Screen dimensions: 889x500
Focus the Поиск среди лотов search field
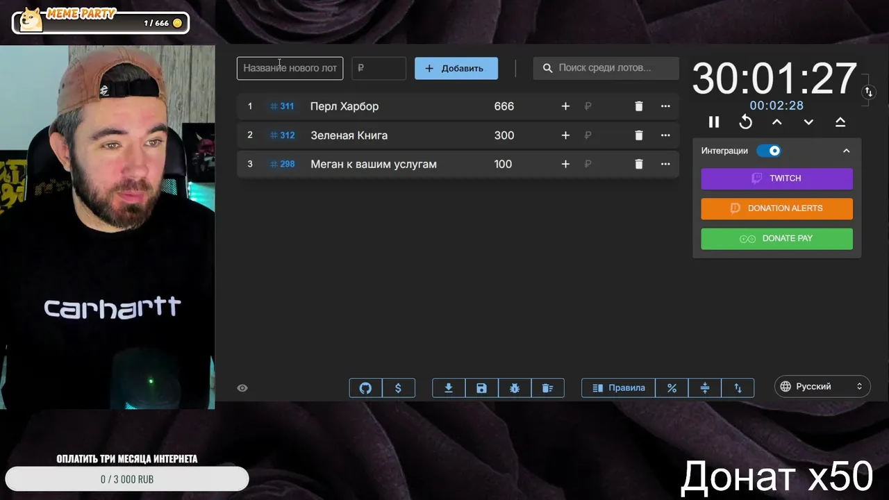coord(606,68)
